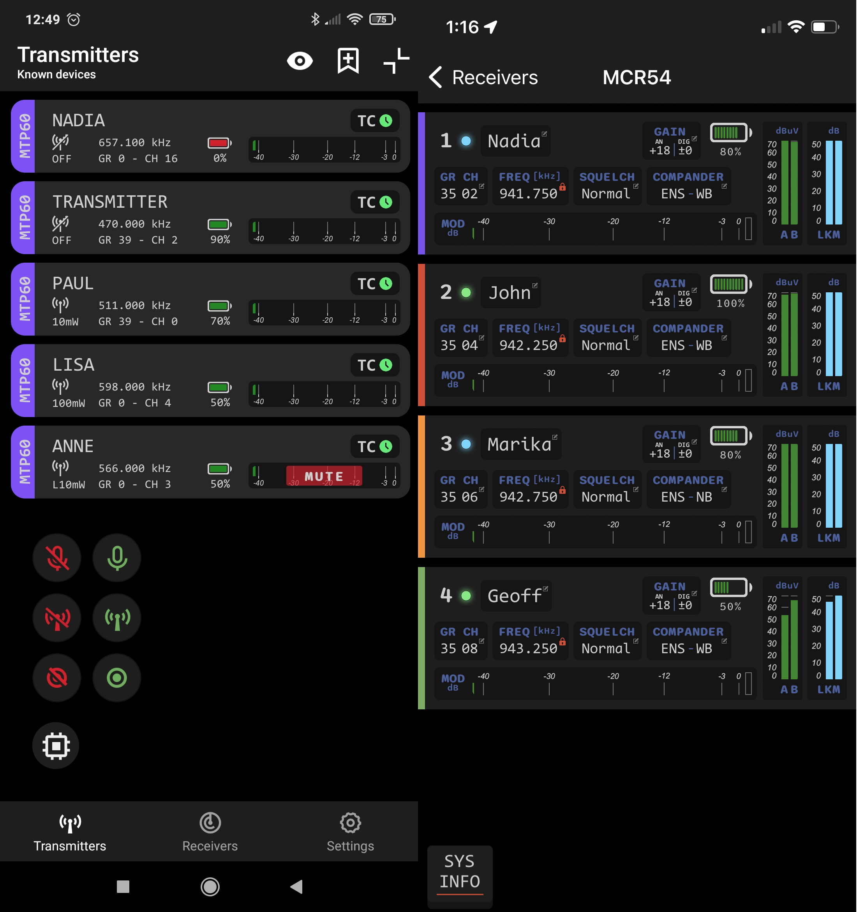Open the SYS INFO button

coord(459,871)
